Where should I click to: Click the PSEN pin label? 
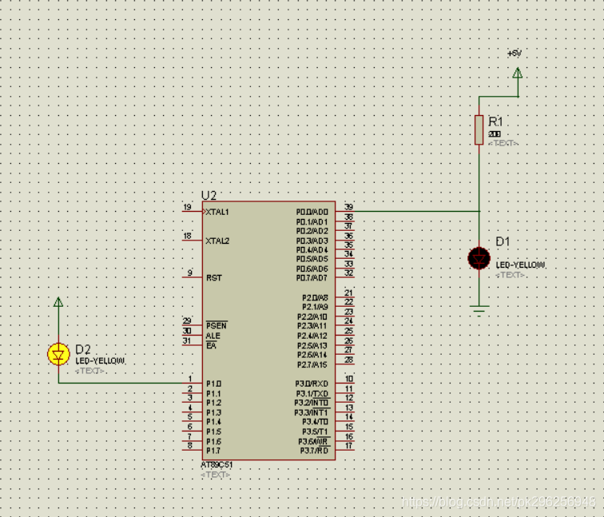(x=217, y=325)
